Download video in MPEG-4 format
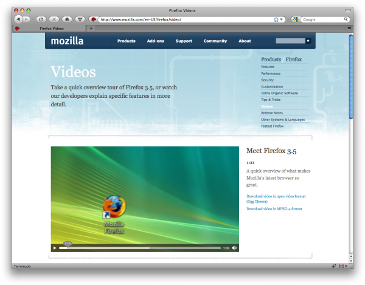 [x=274, y=209]
